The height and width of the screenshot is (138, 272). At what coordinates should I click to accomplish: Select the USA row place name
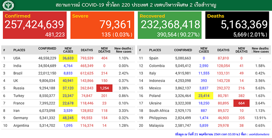click(x=17, y=58)
